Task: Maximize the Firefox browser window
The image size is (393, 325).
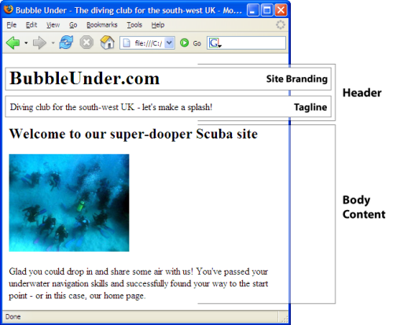Action: tap(267, 10)
